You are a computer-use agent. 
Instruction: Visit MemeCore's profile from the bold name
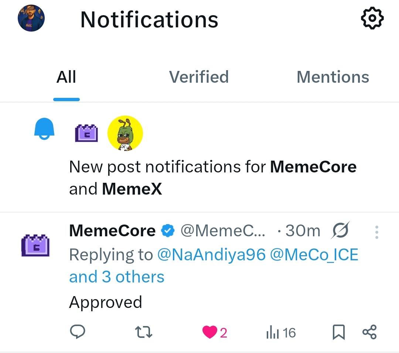[112, 230]
